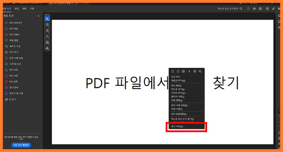Click the share link icon in top toolbar

[273, 8]
